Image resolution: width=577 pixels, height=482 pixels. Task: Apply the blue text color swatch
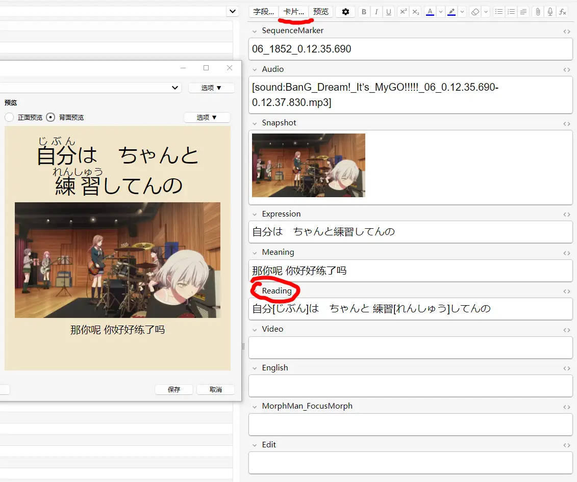click(430, 12)
